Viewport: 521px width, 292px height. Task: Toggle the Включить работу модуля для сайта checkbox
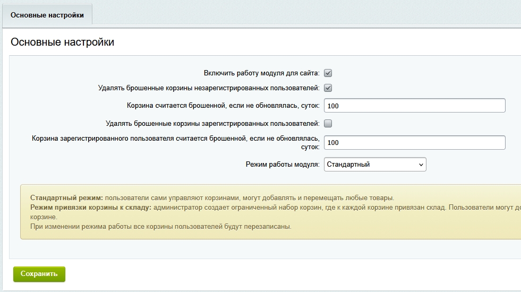(328, 73)
